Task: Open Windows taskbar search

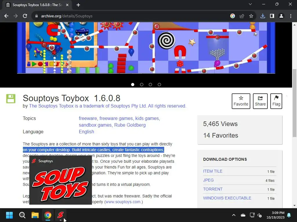Action: [22, 215]
